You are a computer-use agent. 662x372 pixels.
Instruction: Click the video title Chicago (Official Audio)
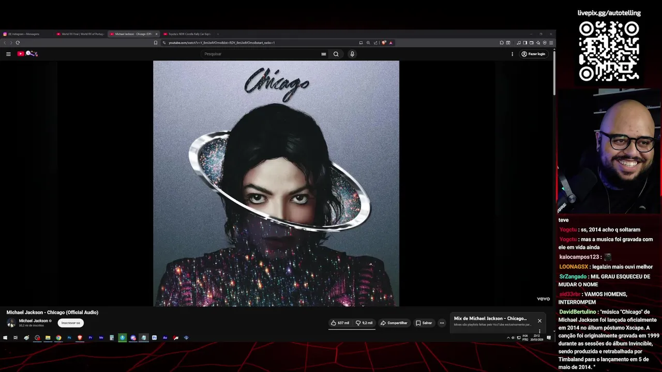(52, 313)
